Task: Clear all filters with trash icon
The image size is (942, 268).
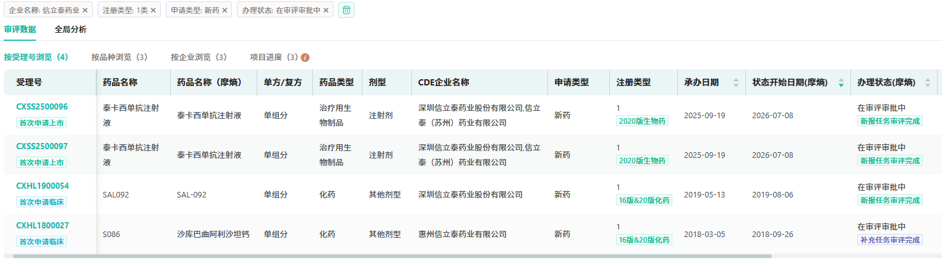Action: (x=346, y=10)
